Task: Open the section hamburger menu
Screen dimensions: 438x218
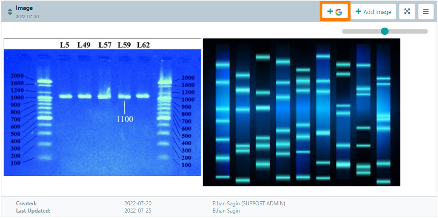Action: (426, 11)
